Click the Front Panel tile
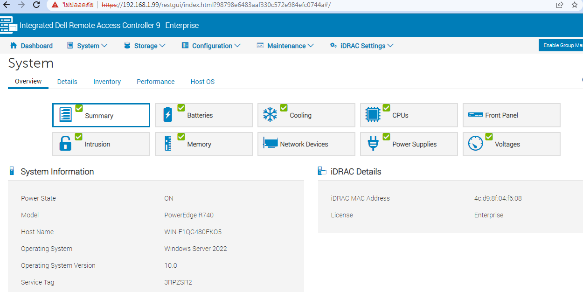 [x=511, y=115]
